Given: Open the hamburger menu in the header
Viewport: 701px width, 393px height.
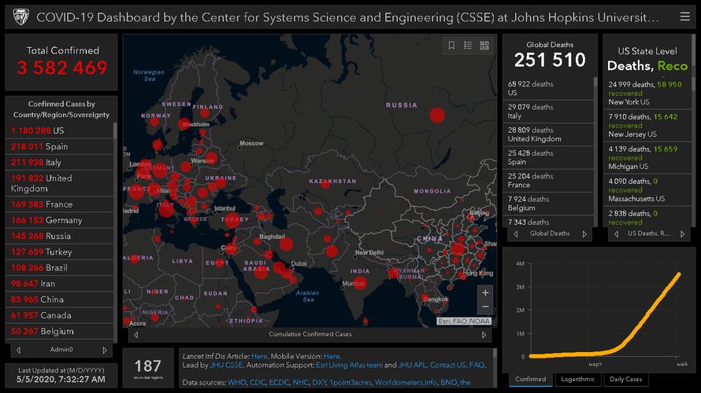Looking at the screenshot, I should (x=684, y=17).
